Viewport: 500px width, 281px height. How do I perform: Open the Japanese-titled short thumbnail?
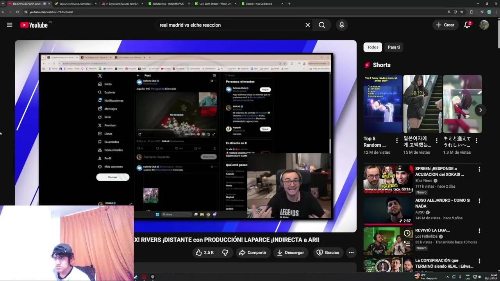pos(462,104)
